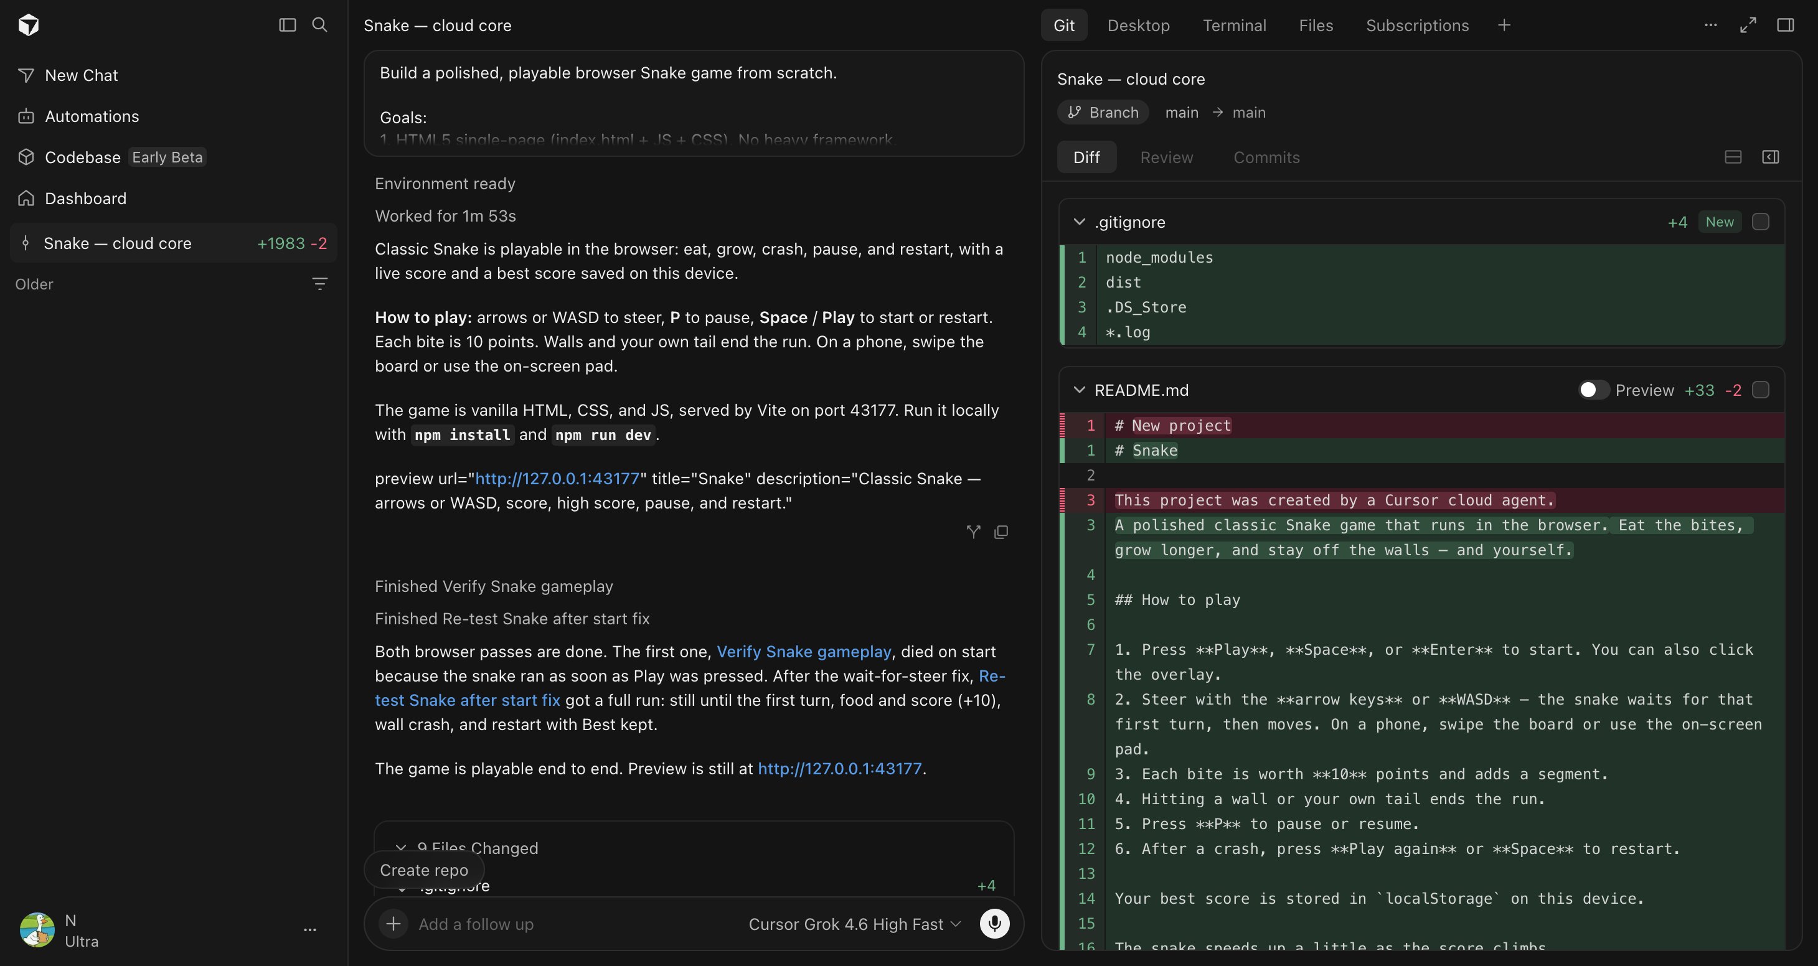This screenshot has height=966, width=1818.
Task: Toggle the right side panel icon
Action: 1786,25
